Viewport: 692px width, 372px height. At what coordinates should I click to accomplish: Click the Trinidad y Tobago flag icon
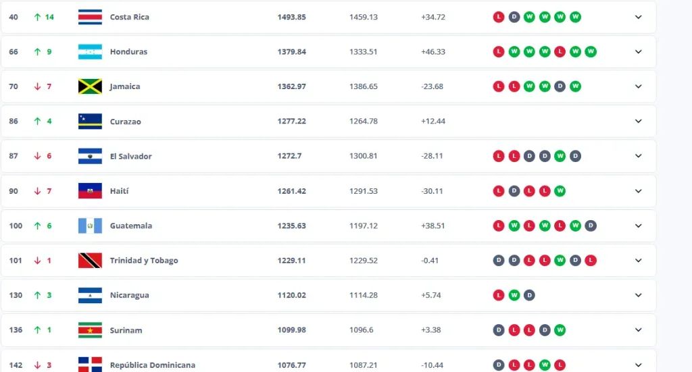tap(90, 261)
